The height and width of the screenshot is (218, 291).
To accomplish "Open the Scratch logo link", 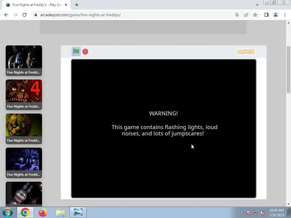I will tap(246, 52).
